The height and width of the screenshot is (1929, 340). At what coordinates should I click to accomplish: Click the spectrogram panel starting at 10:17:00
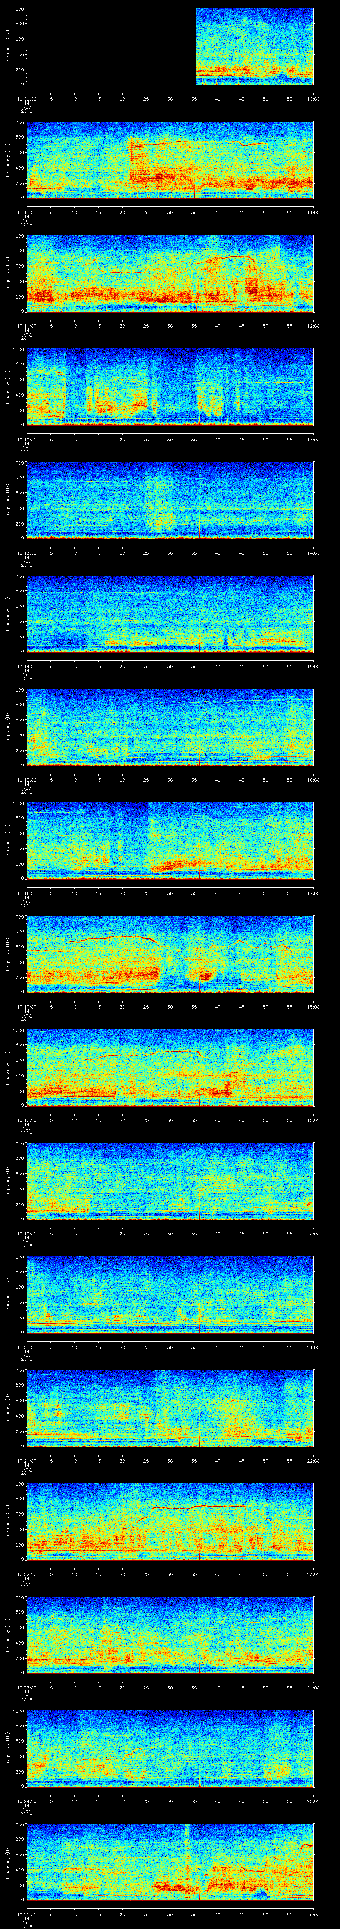(170, 954)
